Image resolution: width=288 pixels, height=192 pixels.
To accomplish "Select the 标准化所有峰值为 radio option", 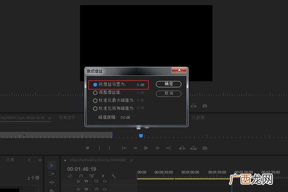I will 95,109.
